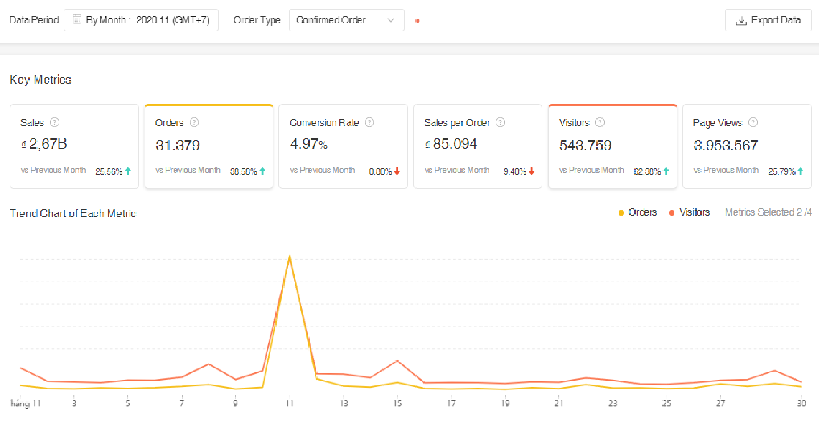Click the Trend Chart of Each Metric title
820x423 pixels.
click(73, 214)
